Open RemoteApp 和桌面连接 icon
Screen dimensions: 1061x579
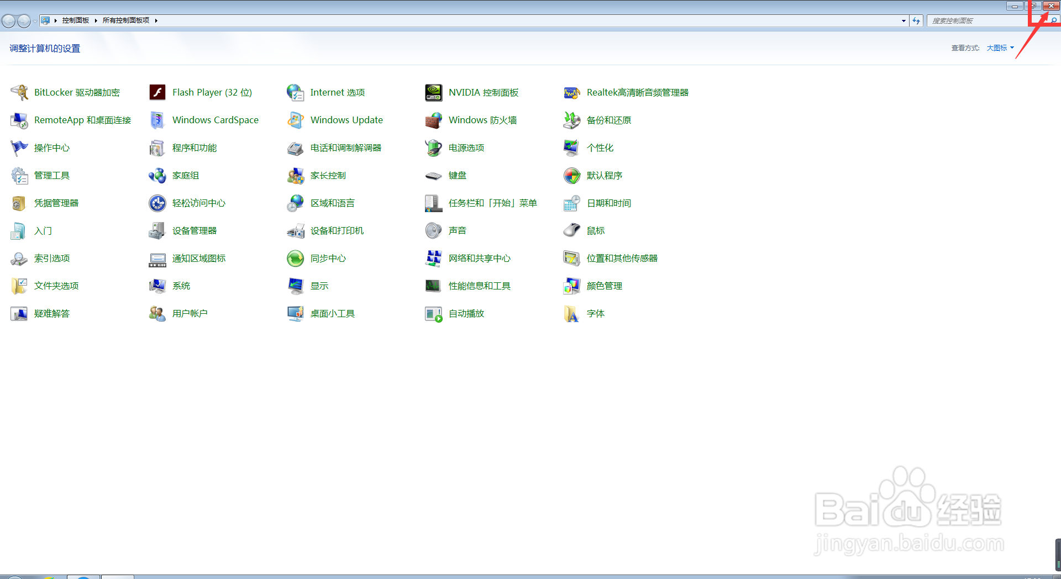(x=19, y=120)
